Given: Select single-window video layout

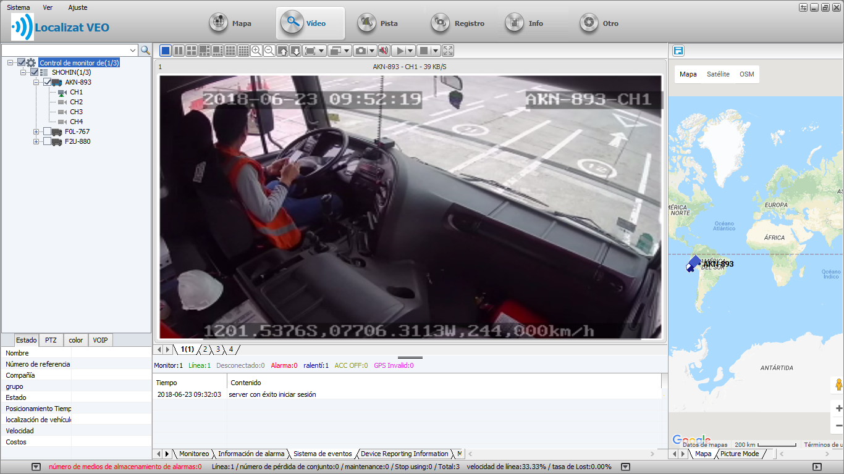Looking at the screenshot, I should pyautogui.click(x=165, y=51).
